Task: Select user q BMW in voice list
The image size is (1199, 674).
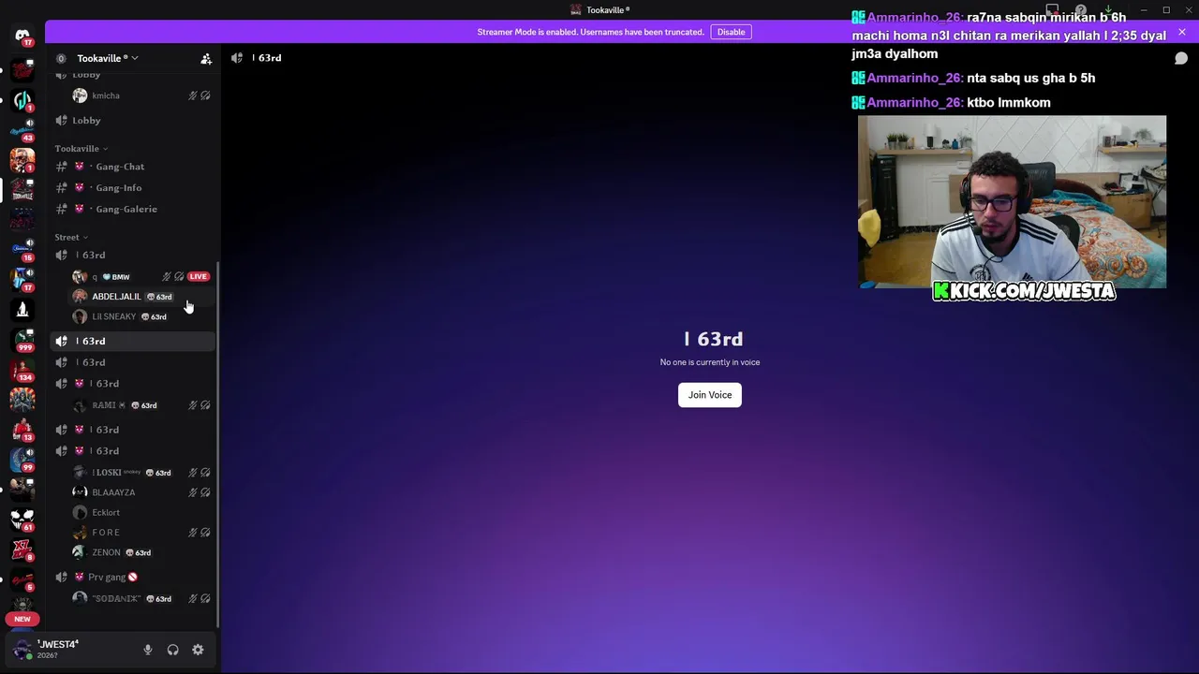Action: pyautogui.click(x=142, y=277)
